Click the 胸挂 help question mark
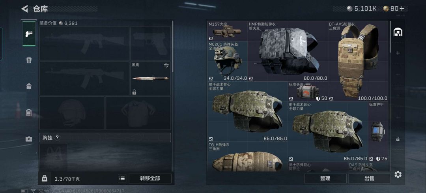The height and width of the screenshot is (193, 426). (x=57, y=137)
